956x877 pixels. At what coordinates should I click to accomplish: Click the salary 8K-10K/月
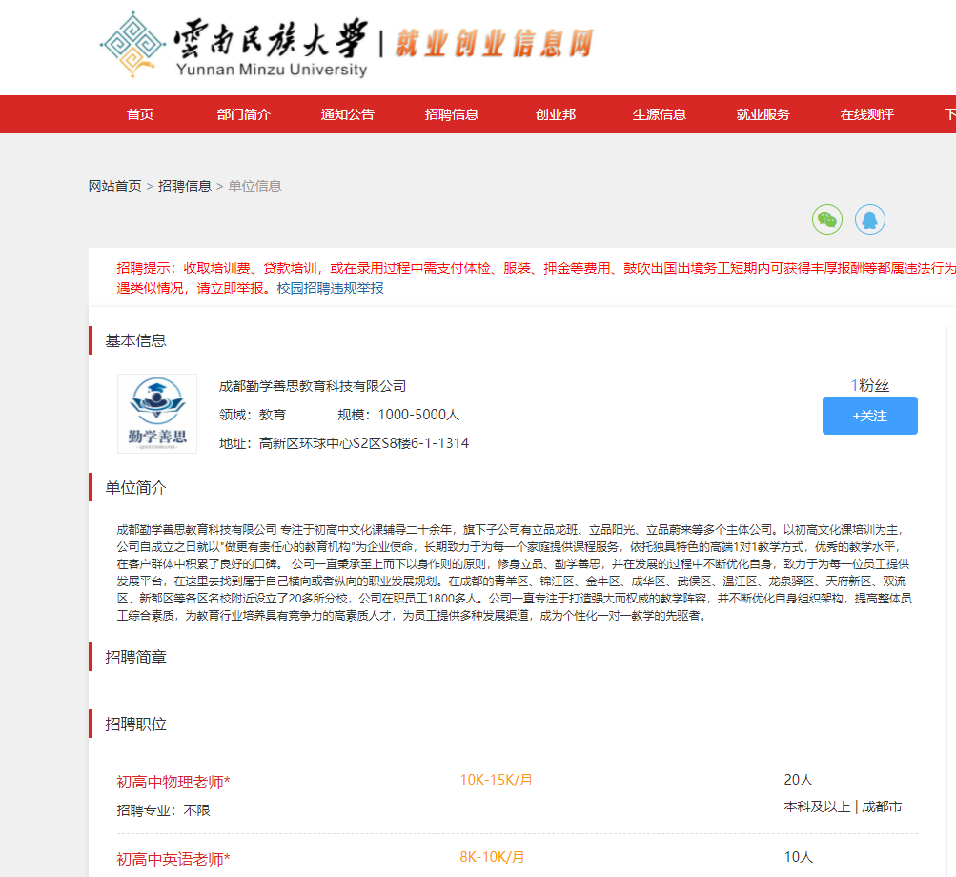pos(492,858)
